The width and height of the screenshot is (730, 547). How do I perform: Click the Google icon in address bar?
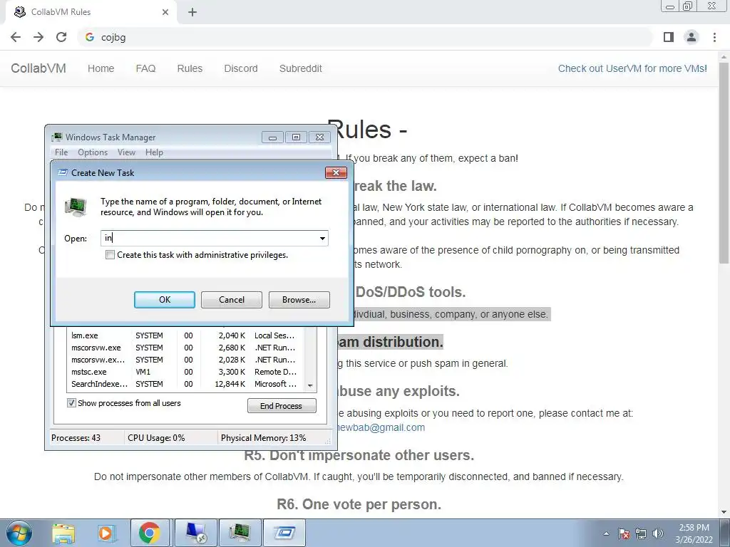pyautogui.click(x=90, y=37)
